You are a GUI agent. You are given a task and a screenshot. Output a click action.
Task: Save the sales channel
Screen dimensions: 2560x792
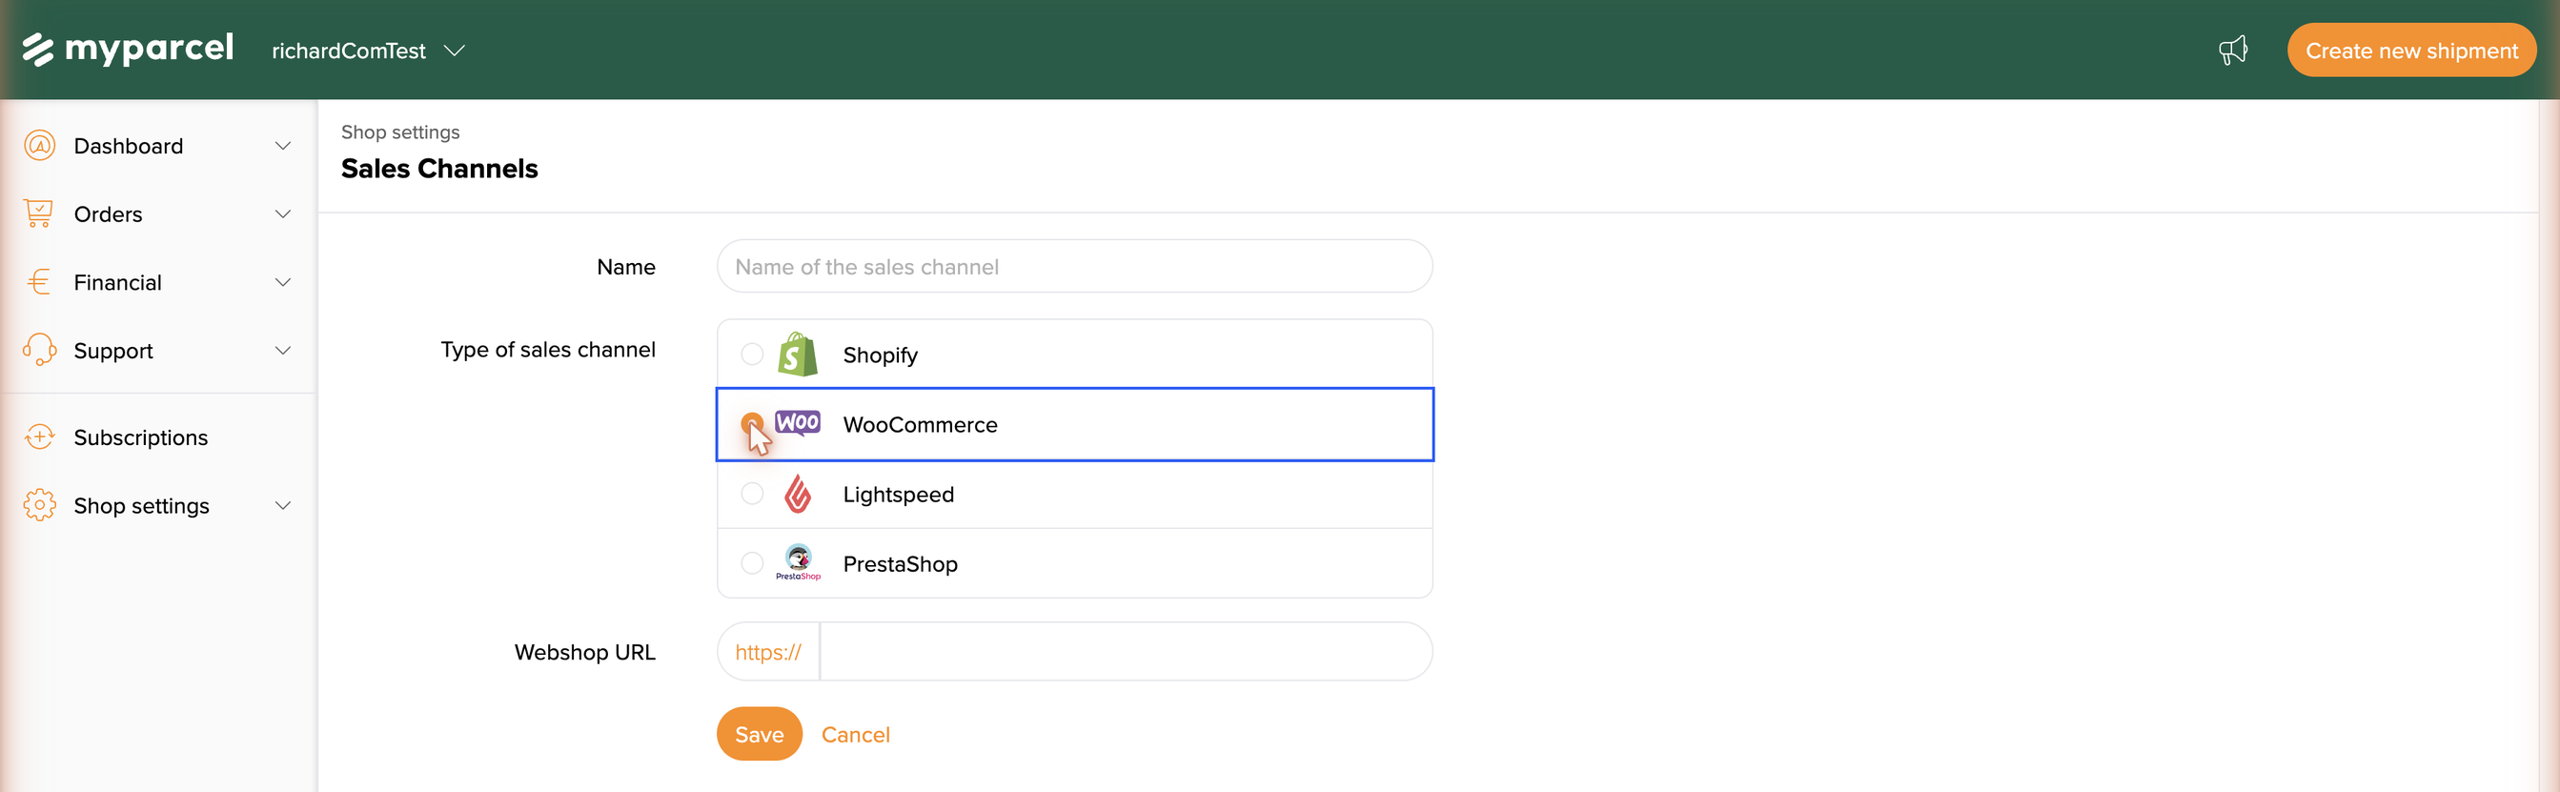click(760, 733)
